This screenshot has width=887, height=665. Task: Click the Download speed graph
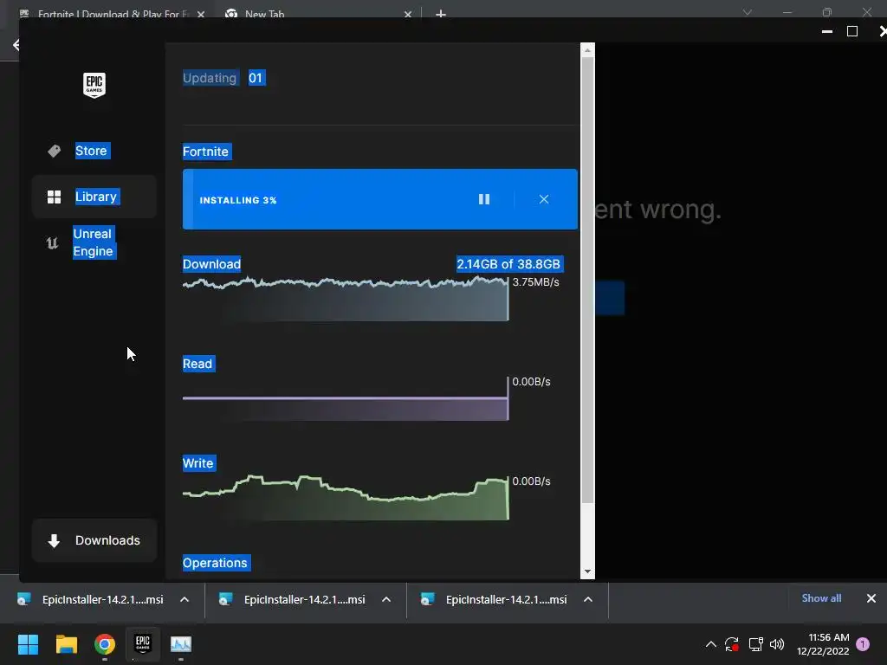[x=346, y=299]
